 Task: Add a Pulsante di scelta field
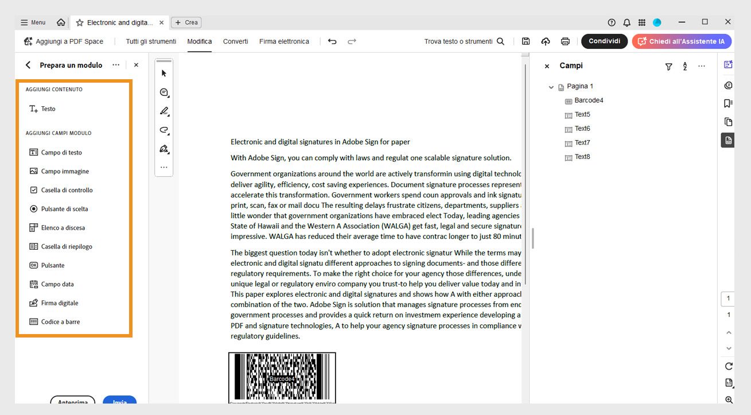pyautogui.click(x=59, y=209)
